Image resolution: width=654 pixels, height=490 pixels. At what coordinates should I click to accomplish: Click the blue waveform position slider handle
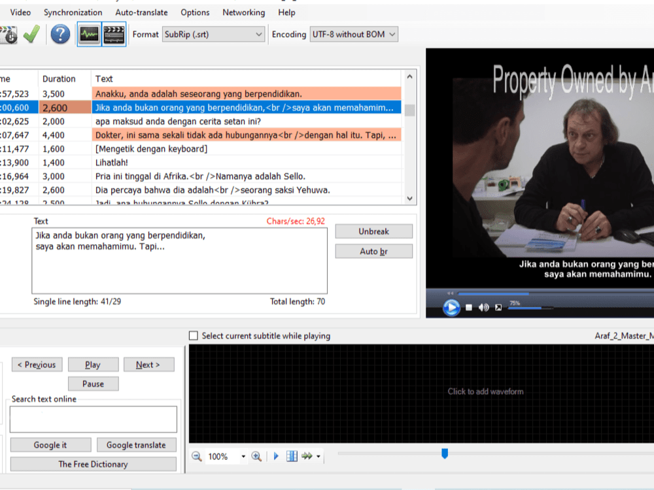(x=445, y=453)
